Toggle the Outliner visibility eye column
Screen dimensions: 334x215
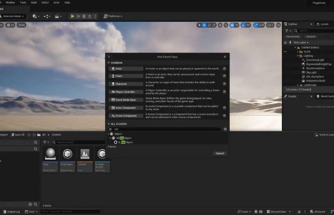coord(285,42)
